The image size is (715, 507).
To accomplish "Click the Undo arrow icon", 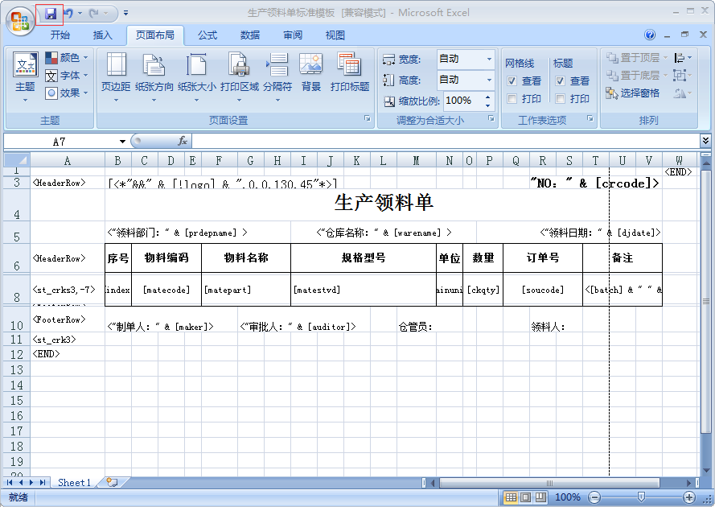I will (x=69, y=14).
